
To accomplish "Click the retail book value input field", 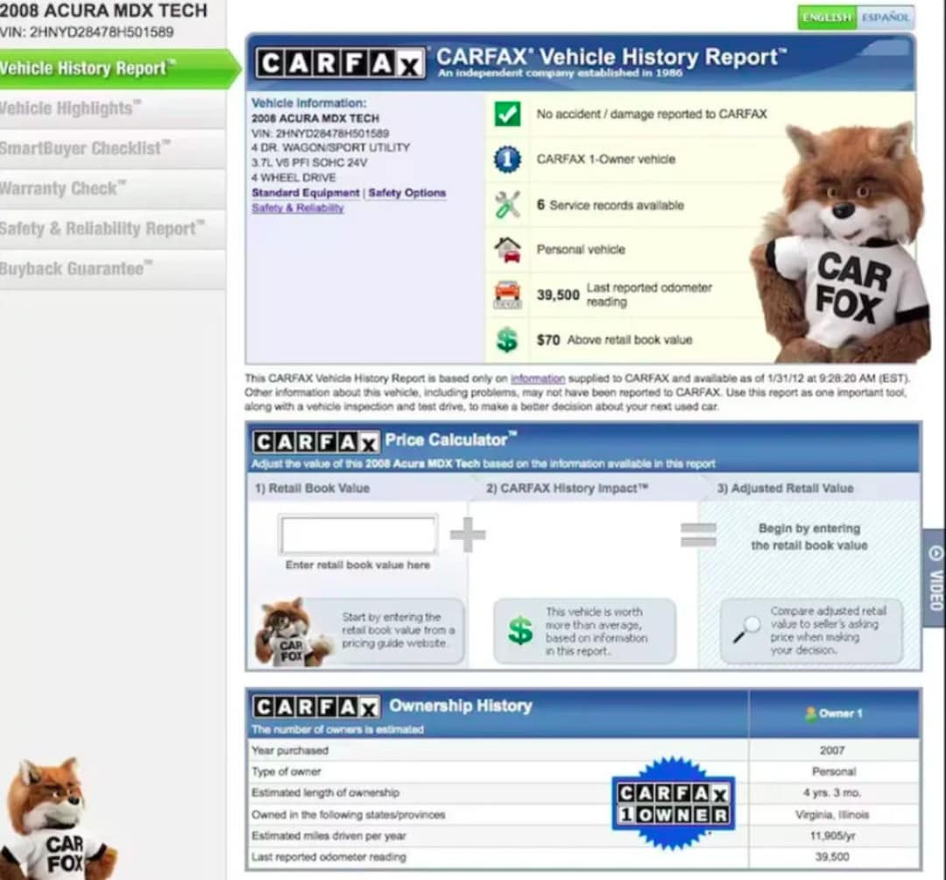I will pos(357,535).
